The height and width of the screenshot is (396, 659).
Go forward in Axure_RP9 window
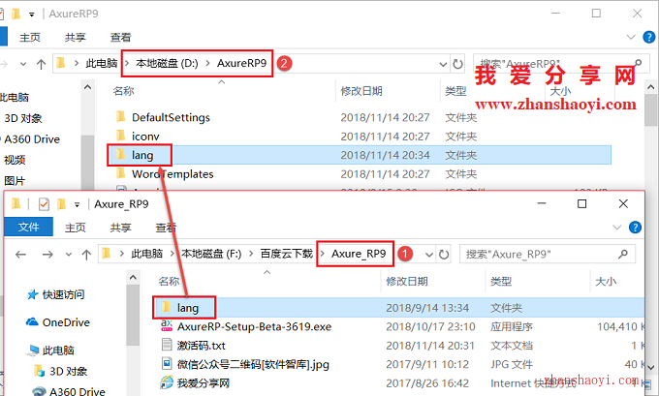[47, 254]
